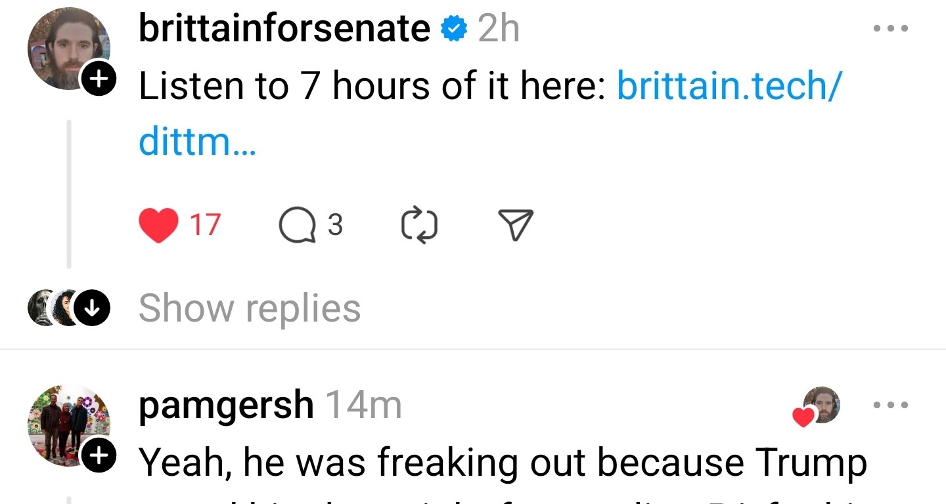946x504 pixels.
Task: Tap the liked-by-author avatar with the heart
Action: click(820, 406)
